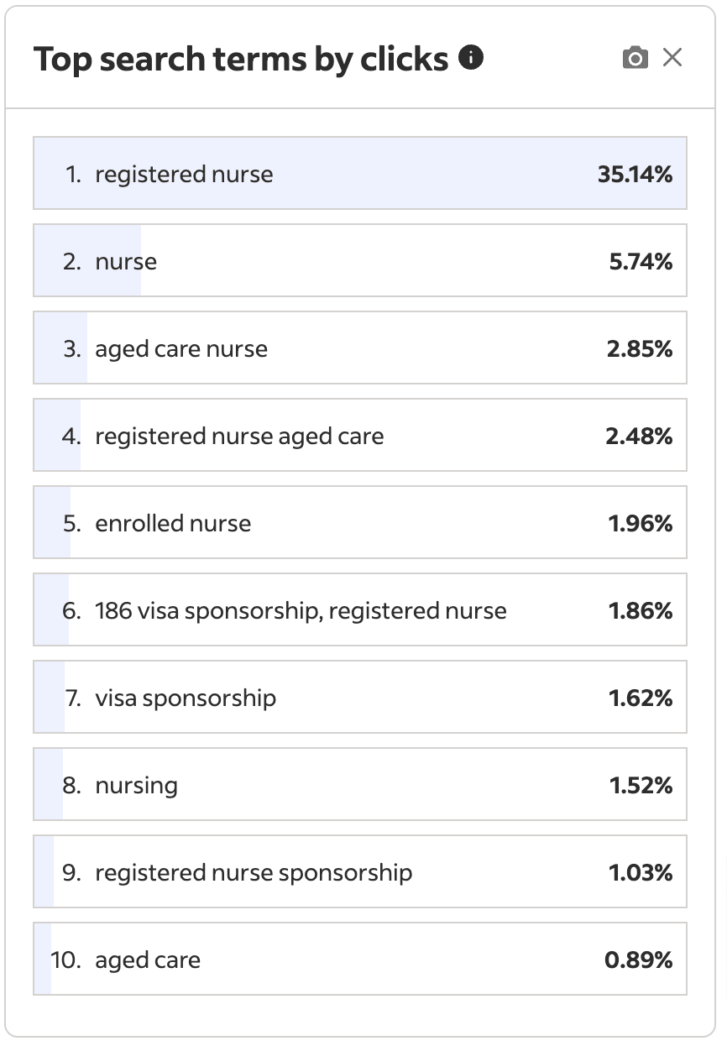Select the tenth-ranked 'aged care' row
727x1046 pixels.
(360, 960)
